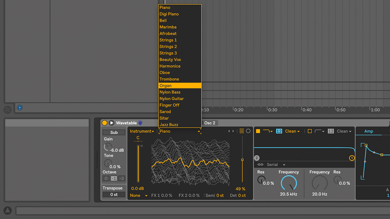Select Sitar wavetable
The image size is (390, 219).
coord(180,118)
